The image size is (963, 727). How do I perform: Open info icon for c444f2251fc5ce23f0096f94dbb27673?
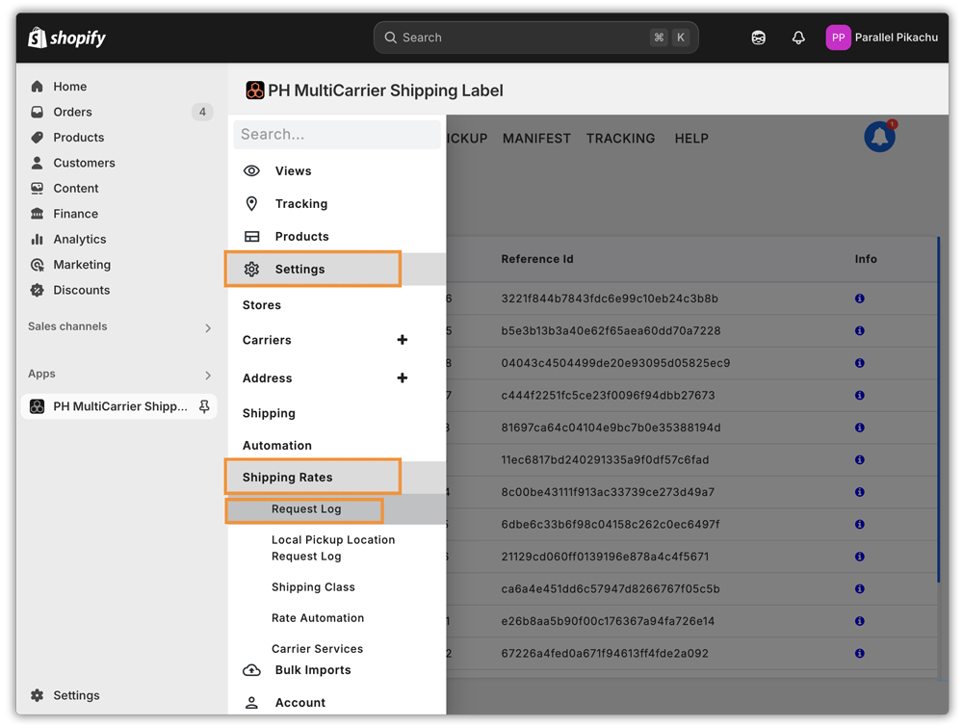(x=860, y=396)
